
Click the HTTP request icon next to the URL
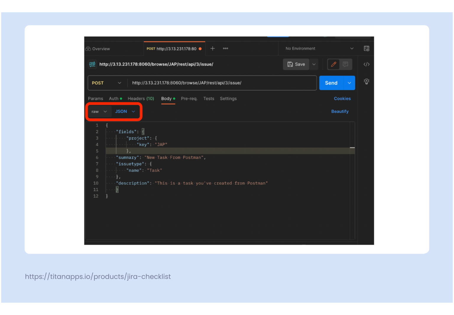[x=92, y=64]
